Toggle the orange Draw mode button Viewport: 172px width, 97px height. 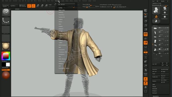(x=33, y=6)
